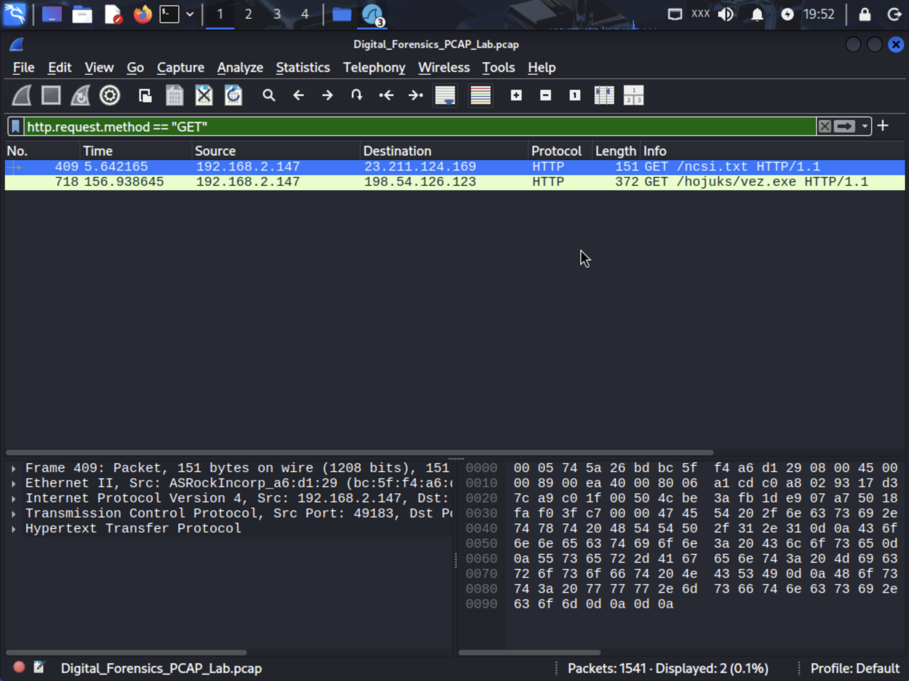Toggle the filter bookmark icon
Image resolution: width=909 pixels, height=681 pixels.
pyautogui.click(x=16, y=127)
